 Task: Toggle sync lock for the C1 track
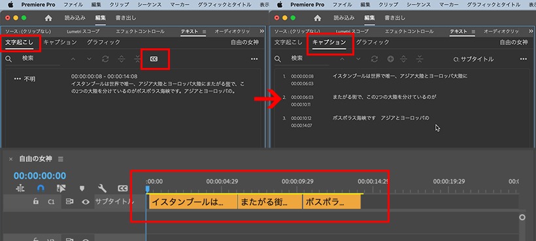point(69,202)
